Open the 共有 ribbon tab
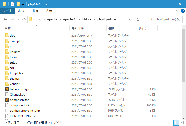Viewport: 186px width, 126px height. pyautogui.click(x=35, y=11)
